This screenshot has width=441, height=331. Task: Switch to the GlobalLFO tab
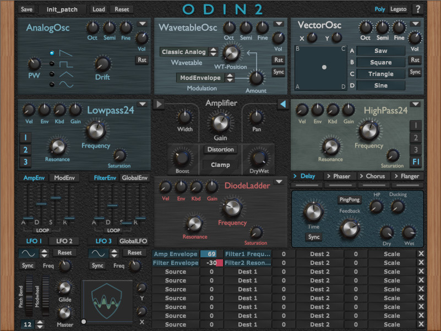[x=133, y=241]
